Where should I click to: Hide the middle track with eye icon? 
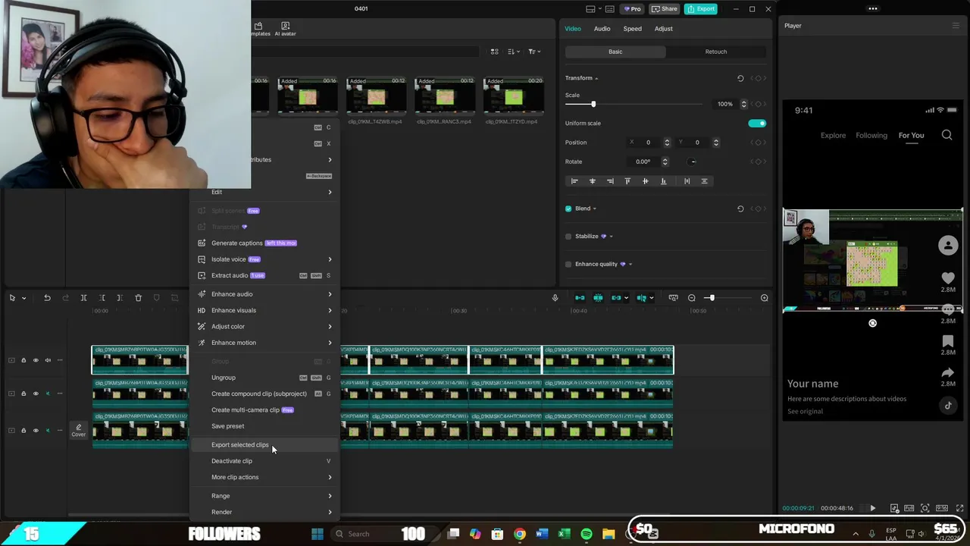pyautogui.click(x=36, y=394)
